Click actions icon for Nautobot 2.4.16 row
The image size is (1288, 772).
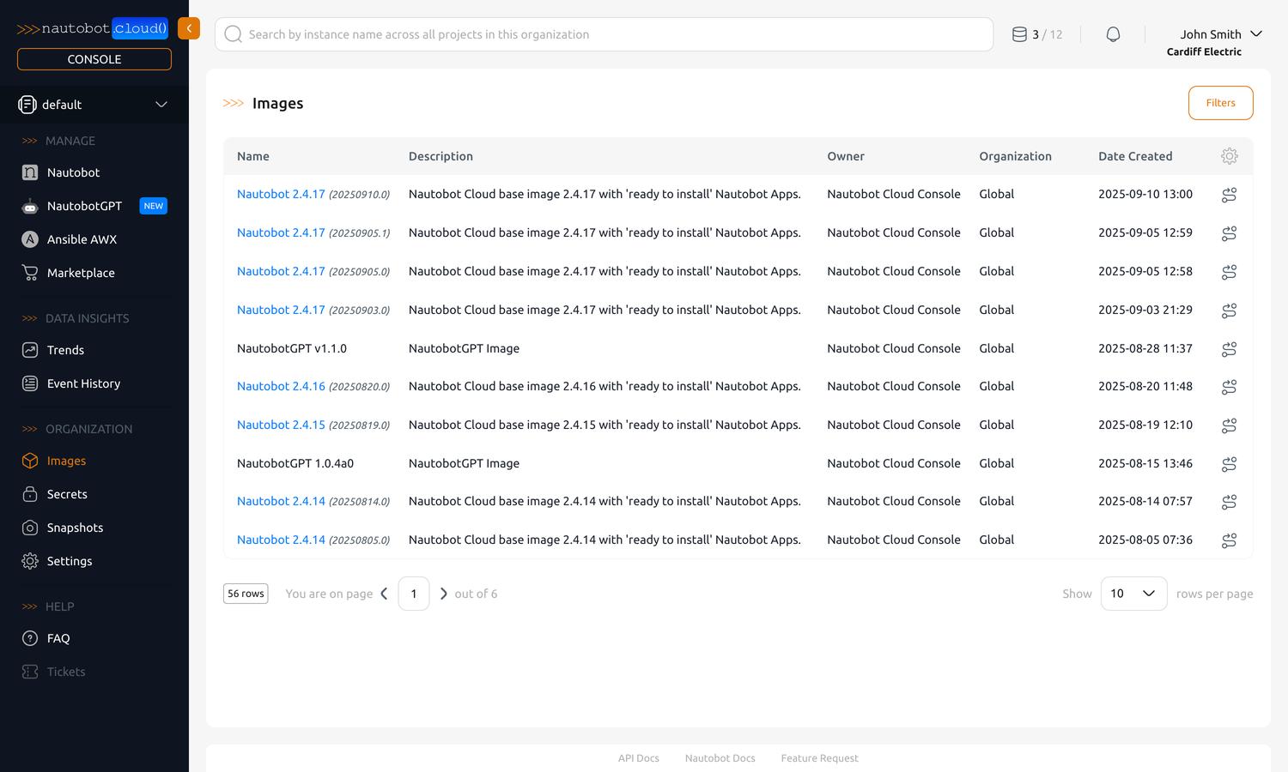[x=1229, y=387]
